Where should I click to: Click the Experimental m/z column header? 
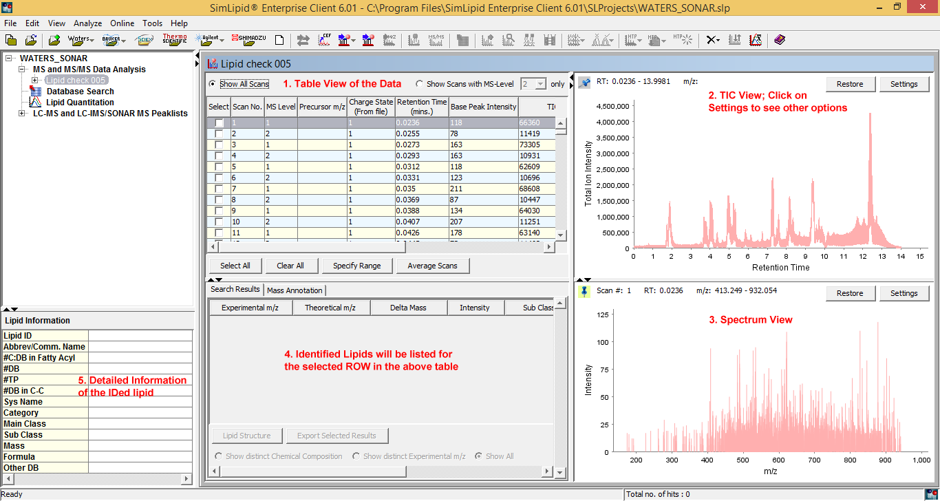pyautogui.click(x=250, y=308)
